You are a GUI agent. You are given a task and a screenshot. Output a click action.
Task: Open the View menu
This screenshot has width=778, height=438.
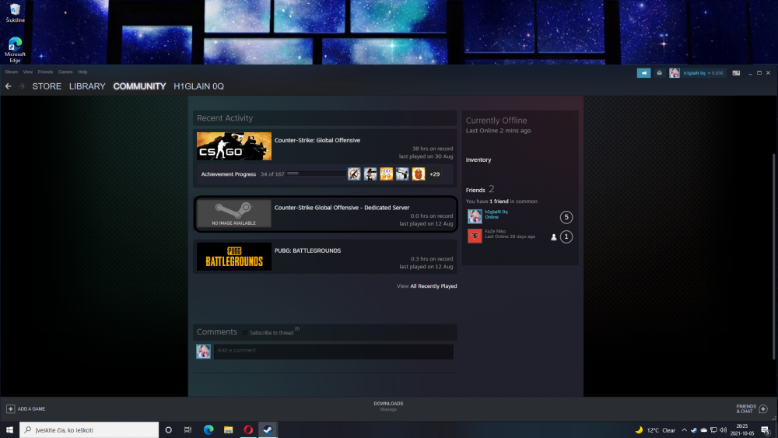(x=28, y=72)
